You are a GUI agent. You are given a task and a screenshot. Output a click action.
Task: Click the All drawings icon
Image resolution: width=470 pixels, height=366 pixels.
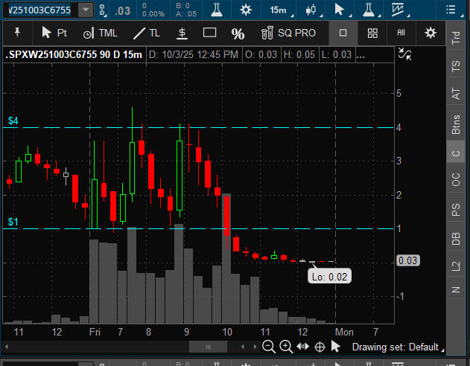[401, 33]
